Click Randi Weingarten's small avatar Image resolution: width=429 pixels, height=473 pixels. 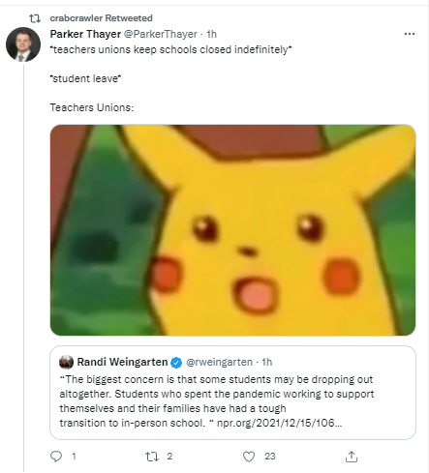tap(66, 362)
